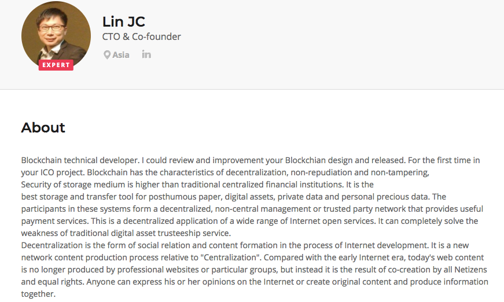Click the About section heading

[x=43, y=127]
